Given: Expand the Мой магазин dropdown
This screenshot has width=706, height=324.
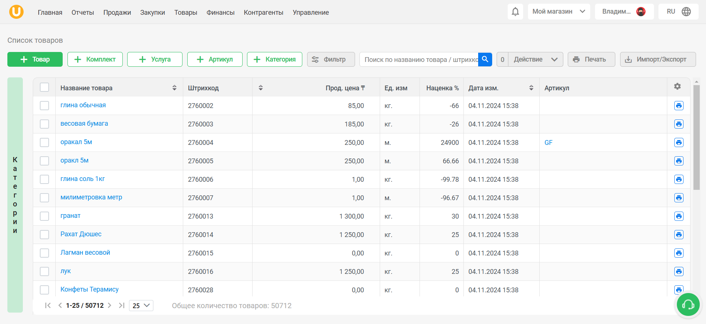Looking at the screenshot, I should (x=559, y=12).
